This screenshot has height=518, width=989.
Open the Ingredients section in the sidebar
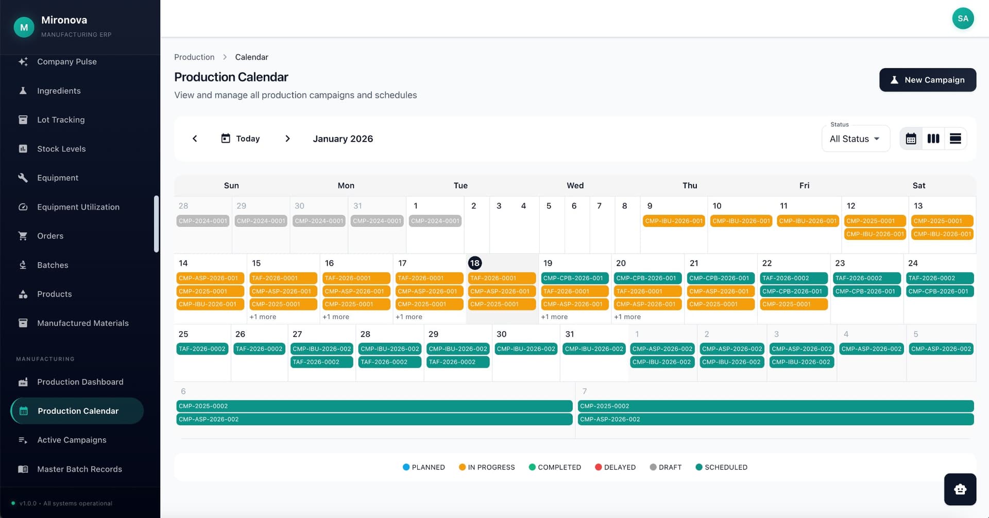(x=58, y=91)
